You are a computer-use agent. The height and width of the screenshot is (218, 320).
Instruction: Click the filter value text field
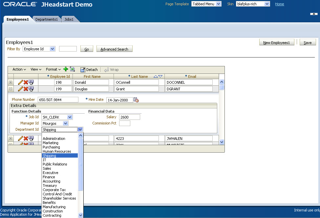pyautogui.click(x=68, y=49)
